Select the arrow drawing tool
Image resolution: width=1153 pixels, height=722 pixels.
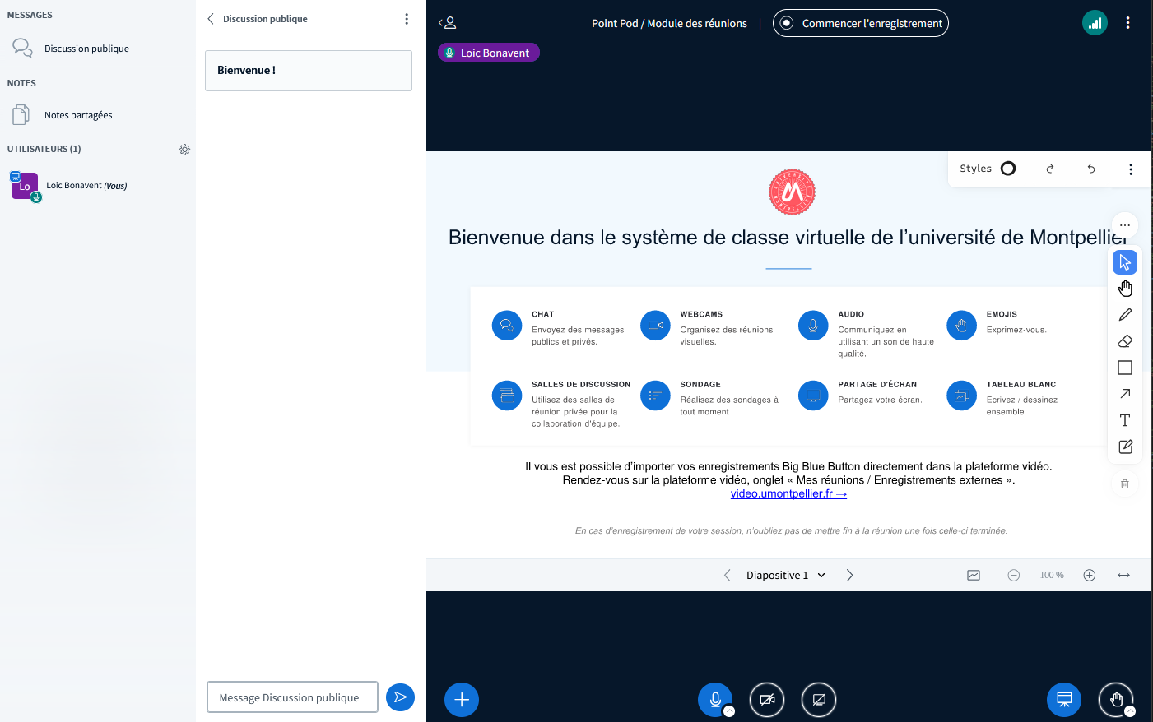tap(1125, 394)
